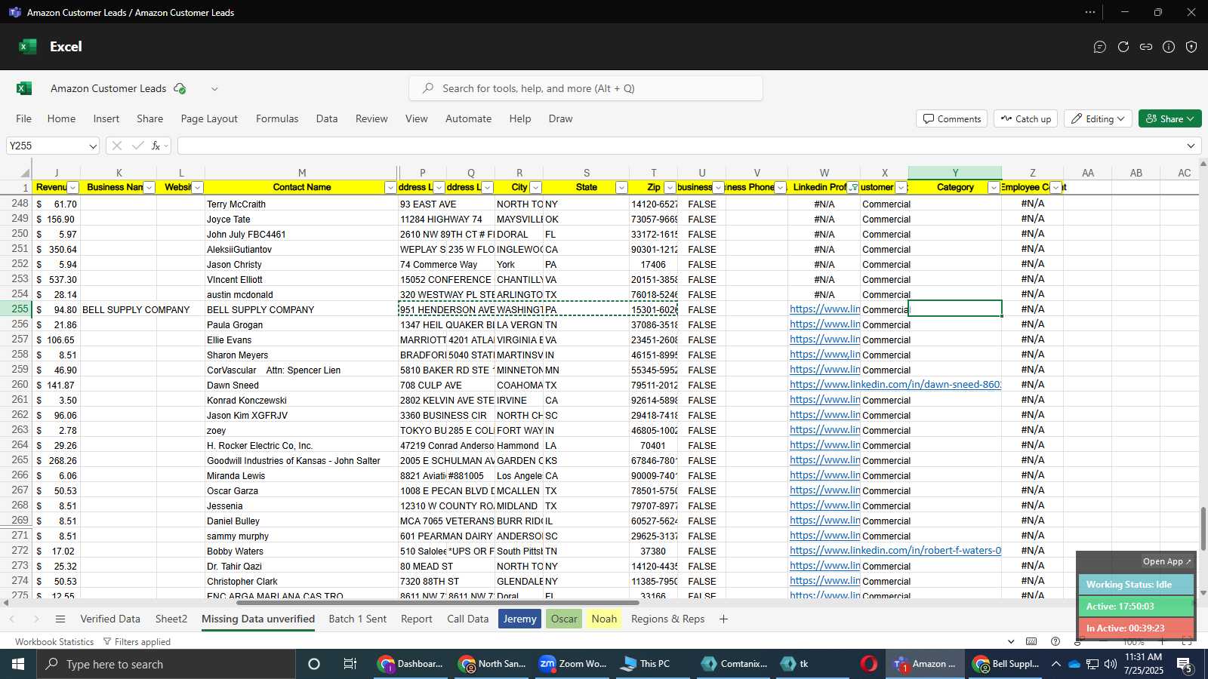Click the Excel file icon beside the workbook name
This screenshot has height=679, width=1208.
[24, 88]
